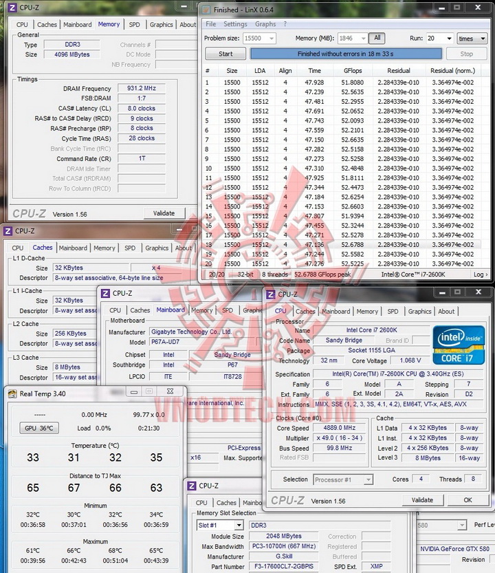Switch to Graphics tab in CPU-Z Memory window
Screen dimensions: 495x573
click(x=161, y=25)
